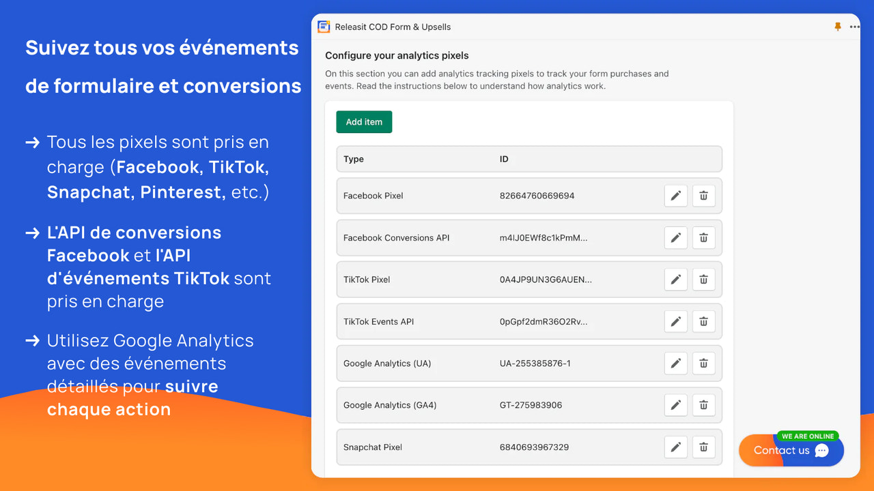Click the Releasit COD Form & Upsells title
This screenshot has width=874, height=491.
coord(393,27)
